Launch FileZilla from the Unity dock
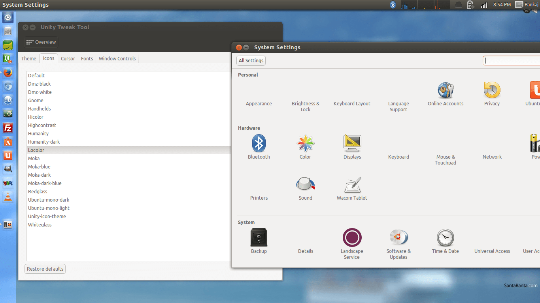 8,128
